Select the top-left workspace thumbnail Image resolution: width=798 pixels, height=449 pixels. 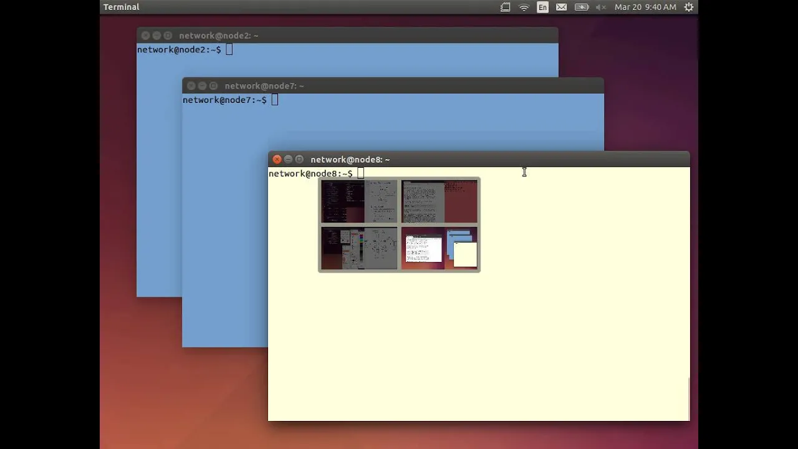pos(359,201)
